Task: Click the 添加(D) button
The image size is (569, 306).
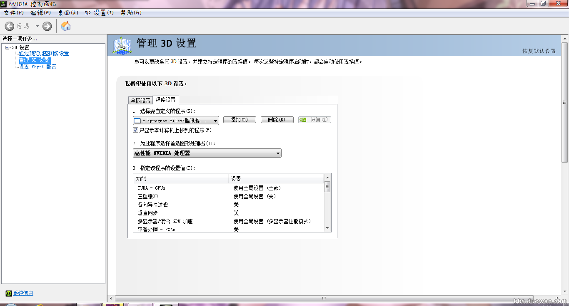Action: tap(239, 120)
